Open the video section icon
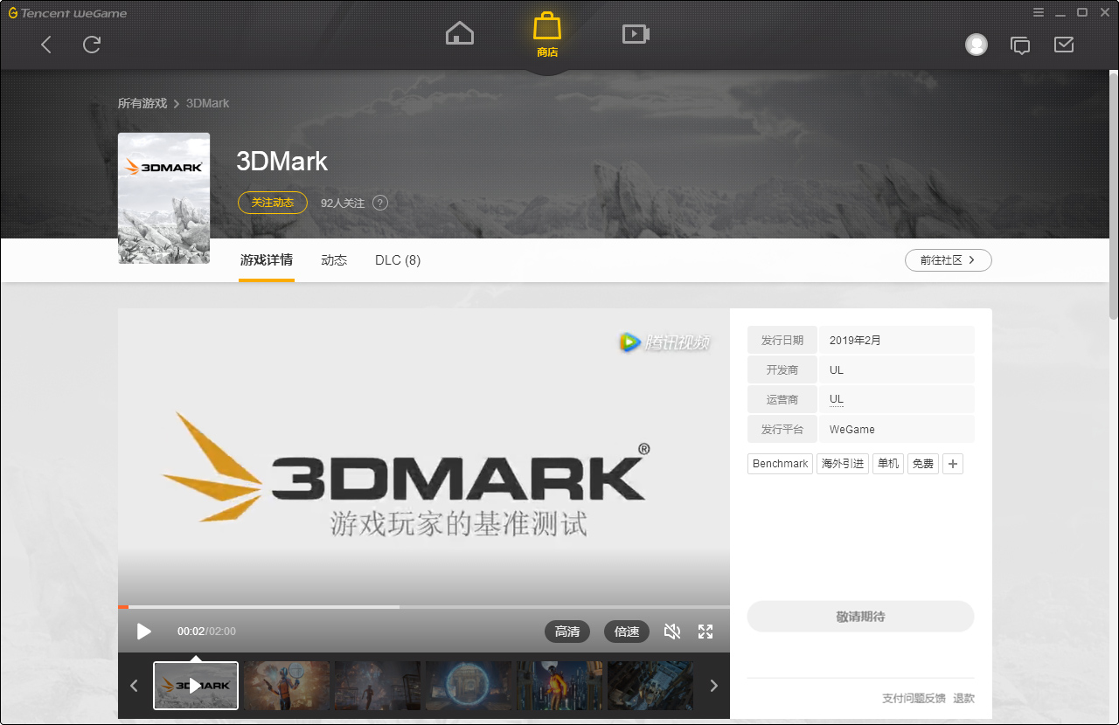The image size is (1119, 725). (x=636, y=34)
